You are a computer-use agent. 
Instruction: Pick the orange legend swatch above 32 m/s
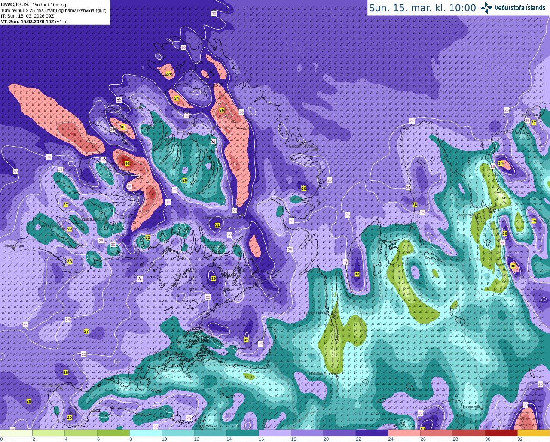tap(534, 433)
